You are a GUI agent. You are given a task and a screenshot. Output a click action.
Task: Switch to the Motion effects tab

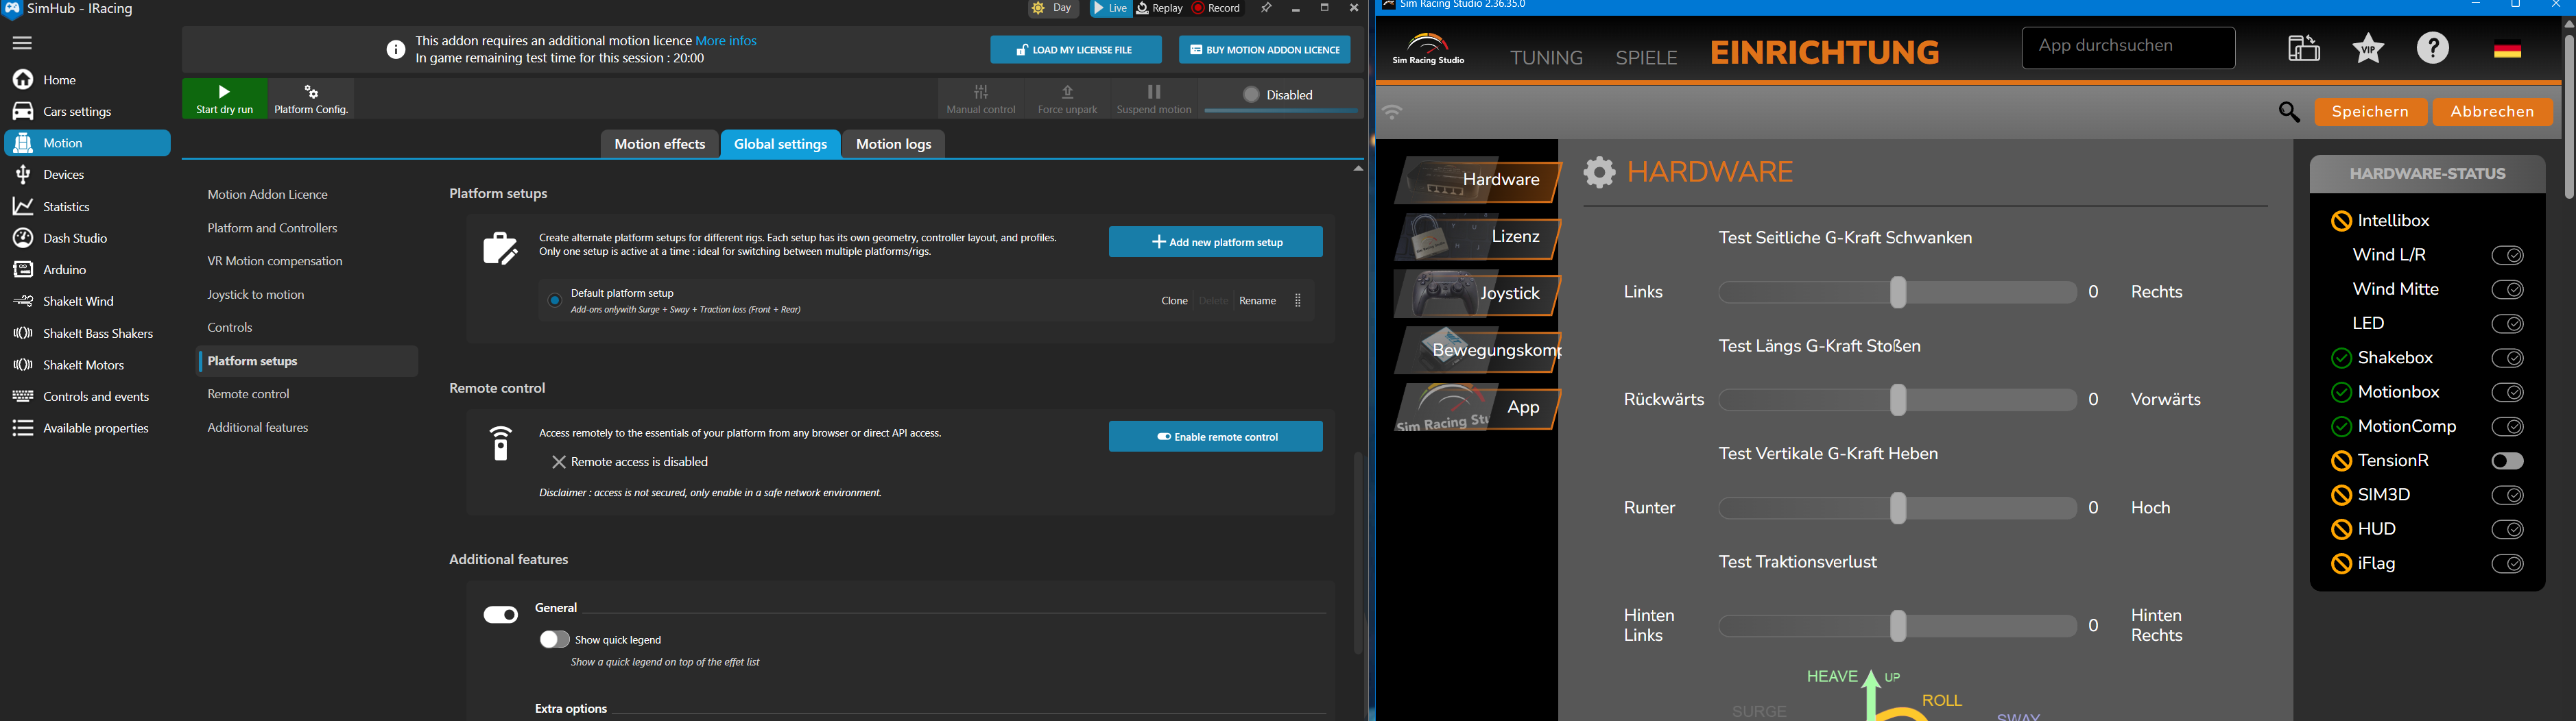click(x=660, y=145)
